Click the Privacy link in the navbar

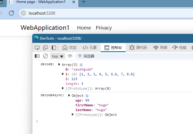point(104,28)
